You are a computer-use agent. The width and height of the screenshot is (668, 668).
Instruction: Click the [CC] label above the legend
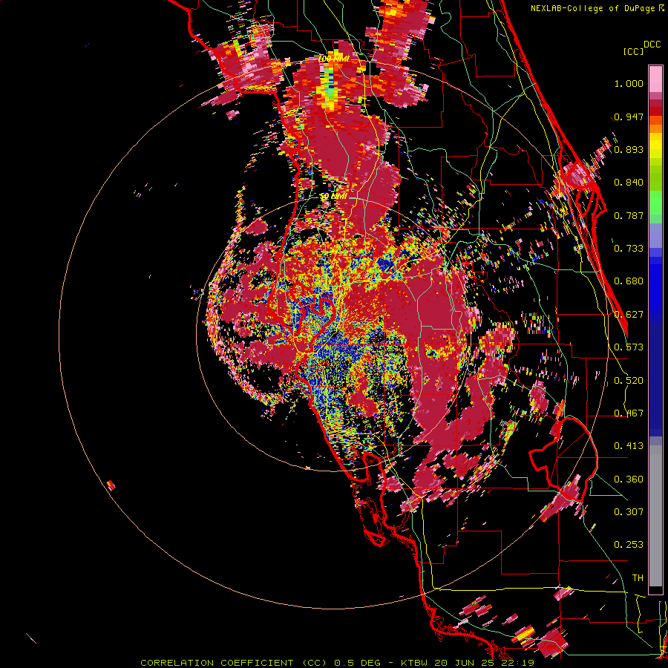coord(633,51)
